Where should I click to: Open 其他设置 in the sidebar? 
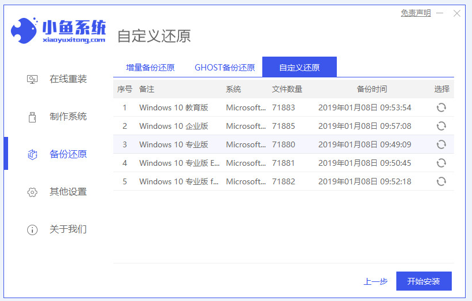pyautogui.click(x=68, y=192)
